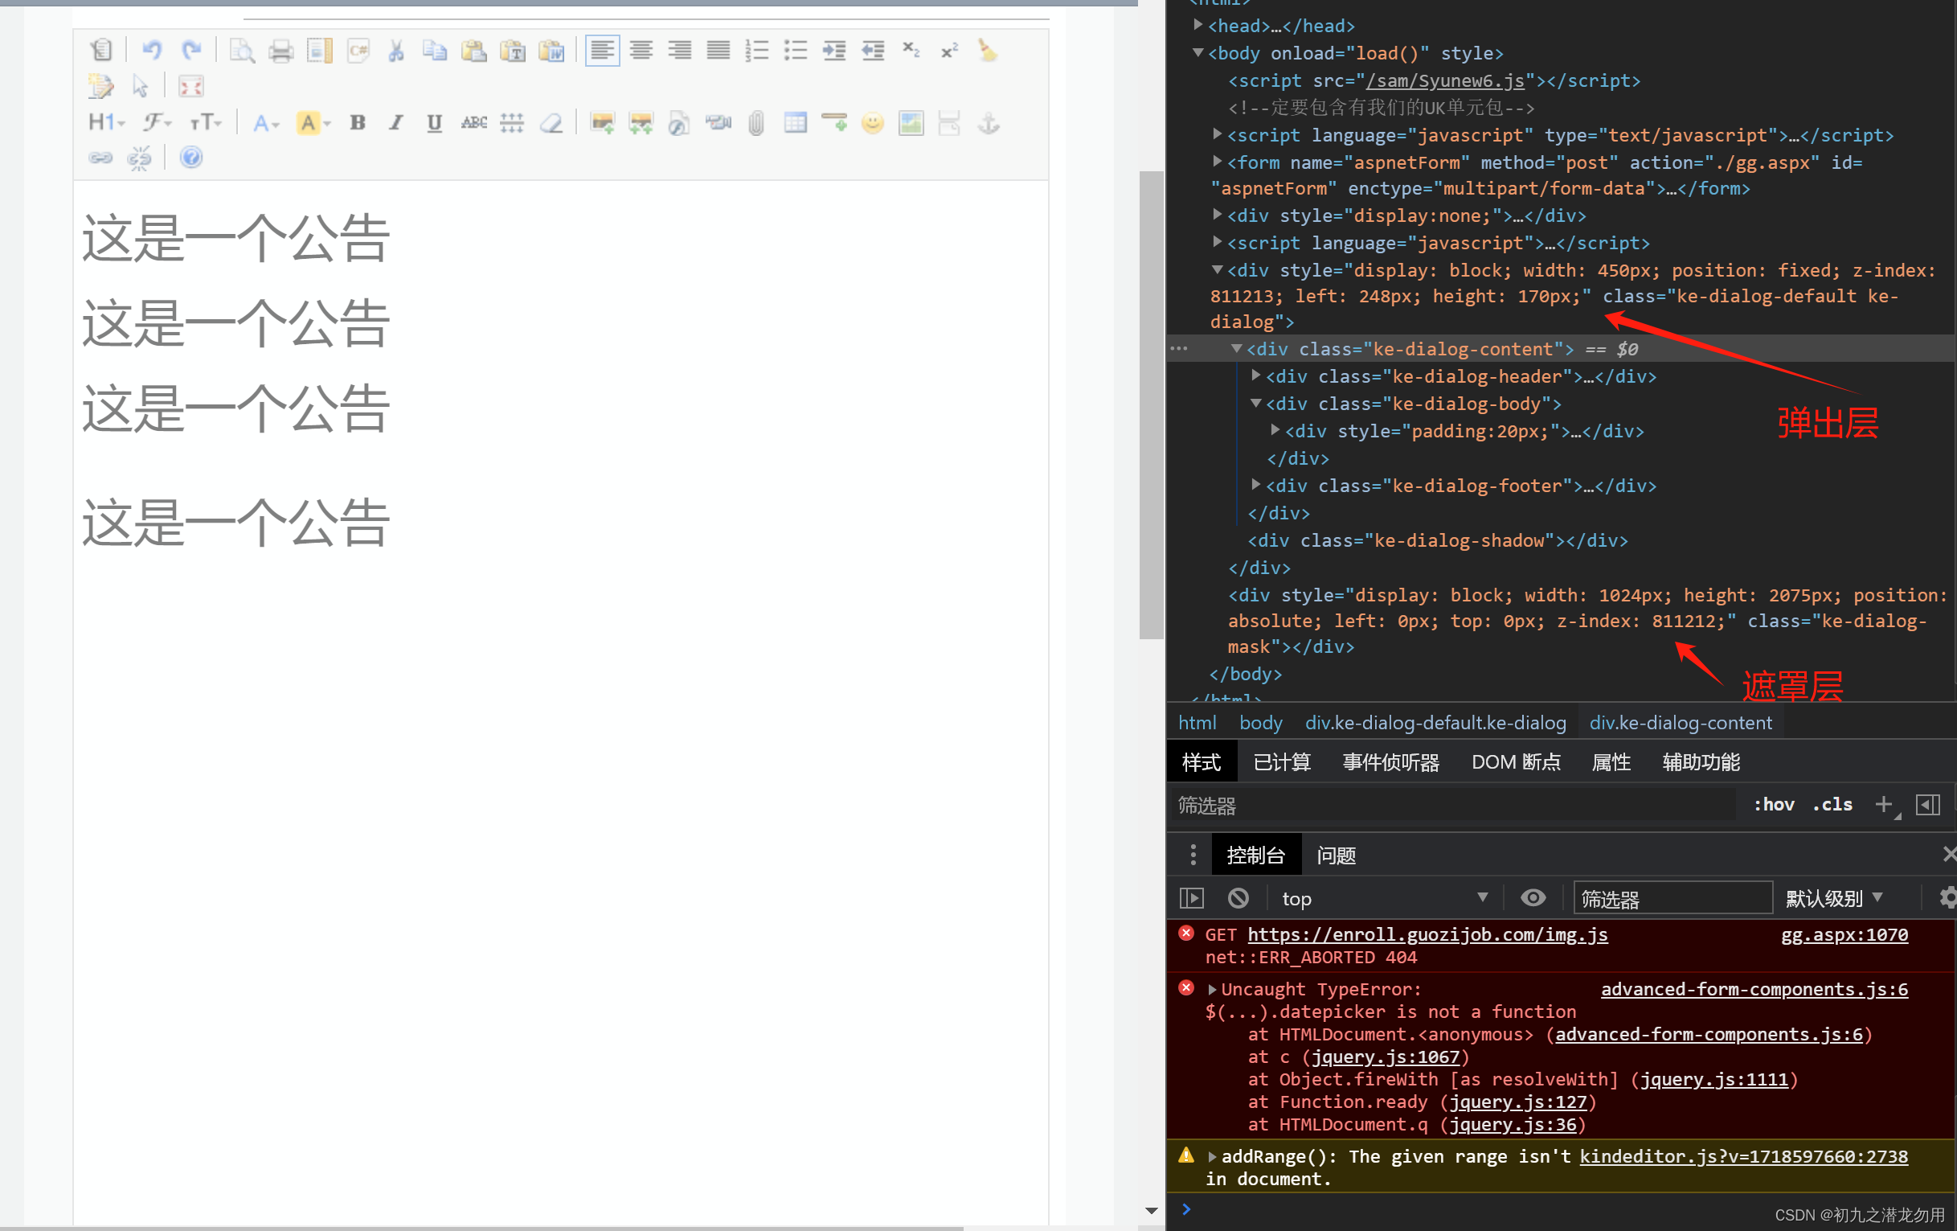Open the text color picker
Viewport: 1957px width, 1231px height.
click(265, 123)
